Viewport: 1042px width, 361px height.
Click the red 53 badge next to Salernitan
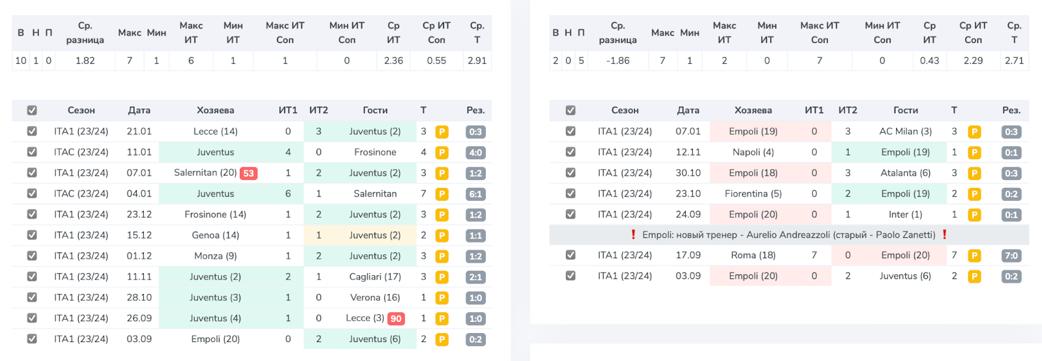click(249, 173)
